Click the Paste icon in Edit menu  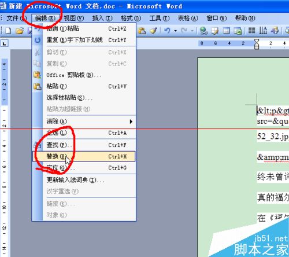tap(38, 86)
